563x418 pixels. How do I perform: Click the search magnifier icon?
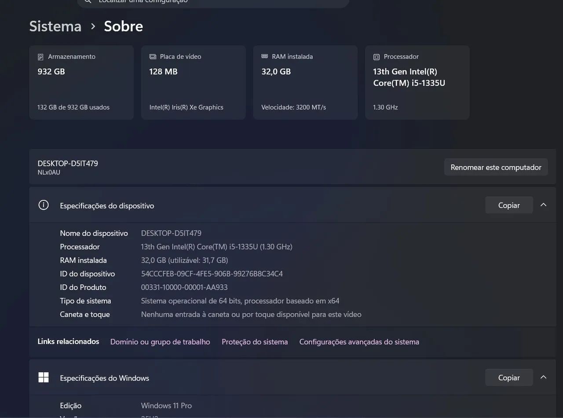pyautogui.click(x=88, y=1)
